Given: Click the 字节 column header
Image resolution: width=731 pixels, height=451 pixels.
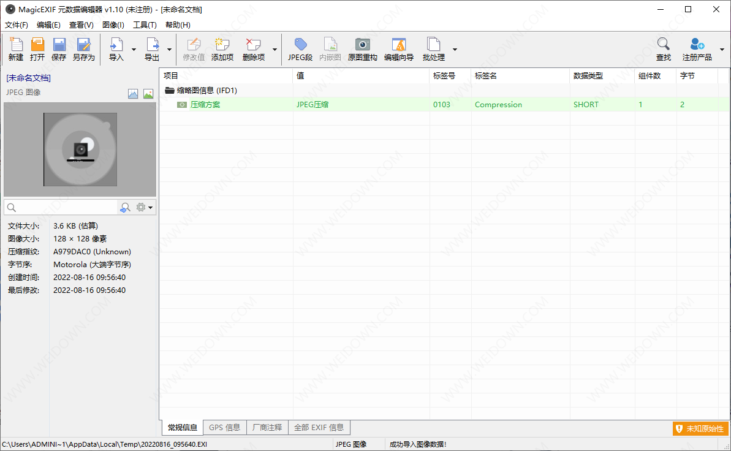Looking at the screenshot, I should point(697,75).
